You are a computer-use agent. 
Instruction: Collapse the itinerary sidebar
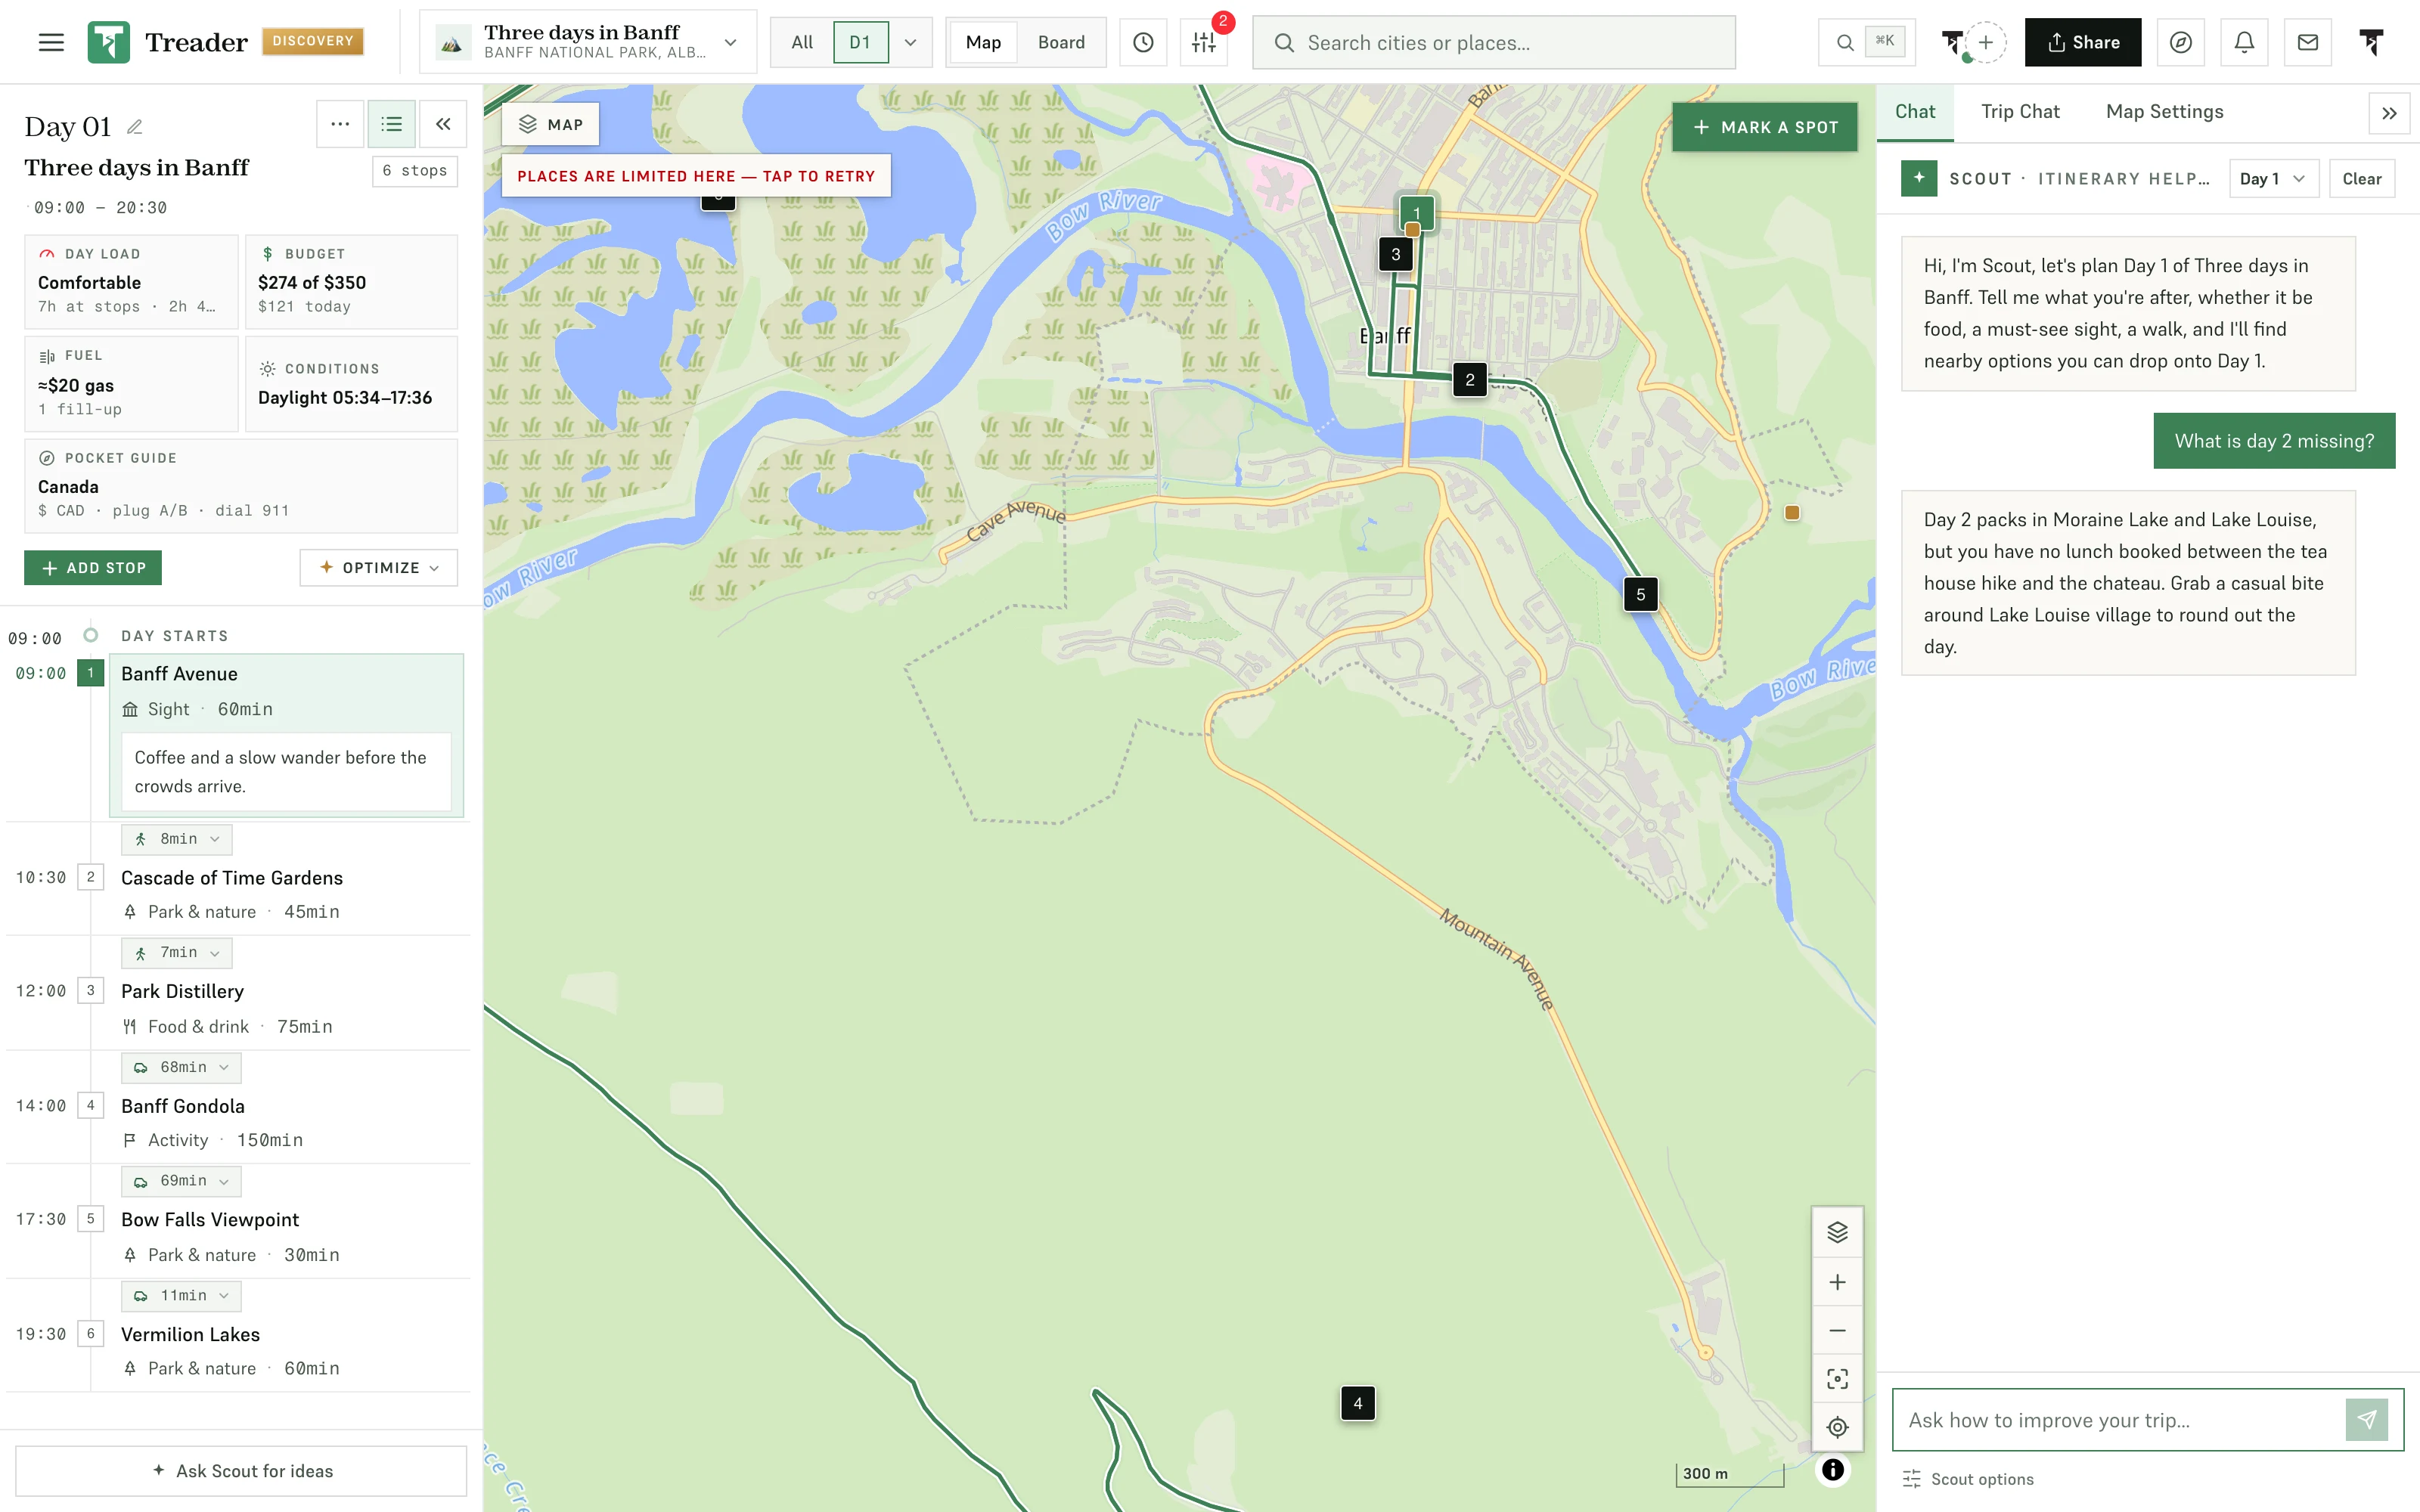[443, 124]
